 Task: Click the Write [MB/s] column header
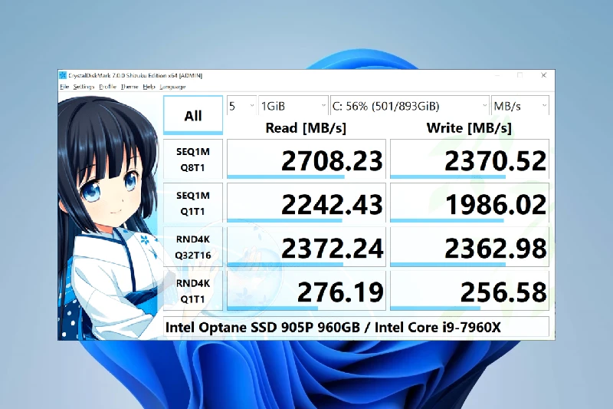[469, 127]
